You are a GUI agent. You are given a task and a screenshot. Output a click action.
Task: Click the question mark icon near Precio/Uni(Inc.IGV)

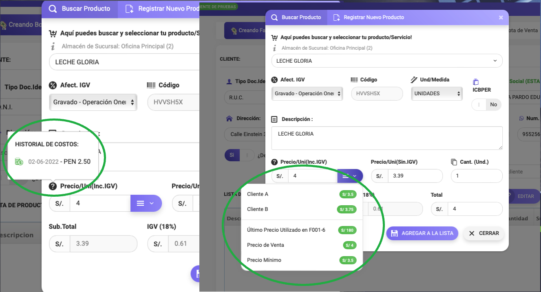pyautogui.click(x=274, y=162)
